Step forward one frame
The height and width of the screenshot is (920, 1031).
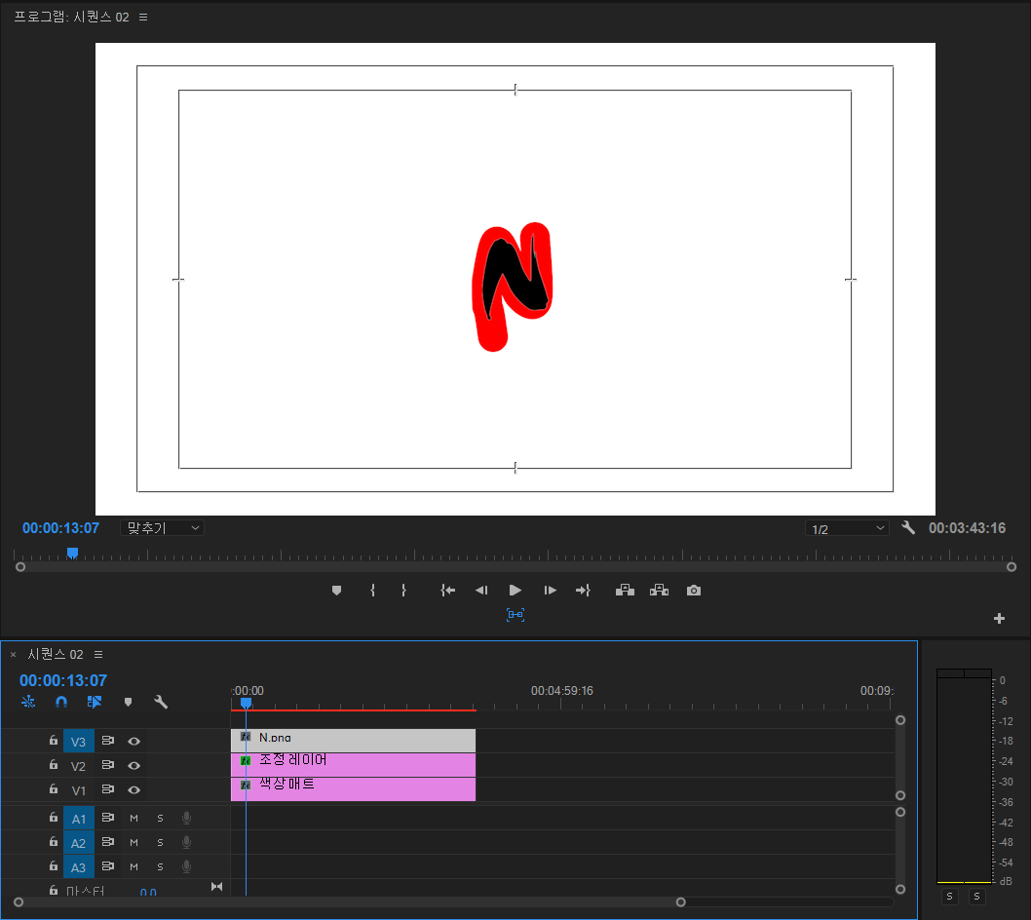[x=550, y=591]
